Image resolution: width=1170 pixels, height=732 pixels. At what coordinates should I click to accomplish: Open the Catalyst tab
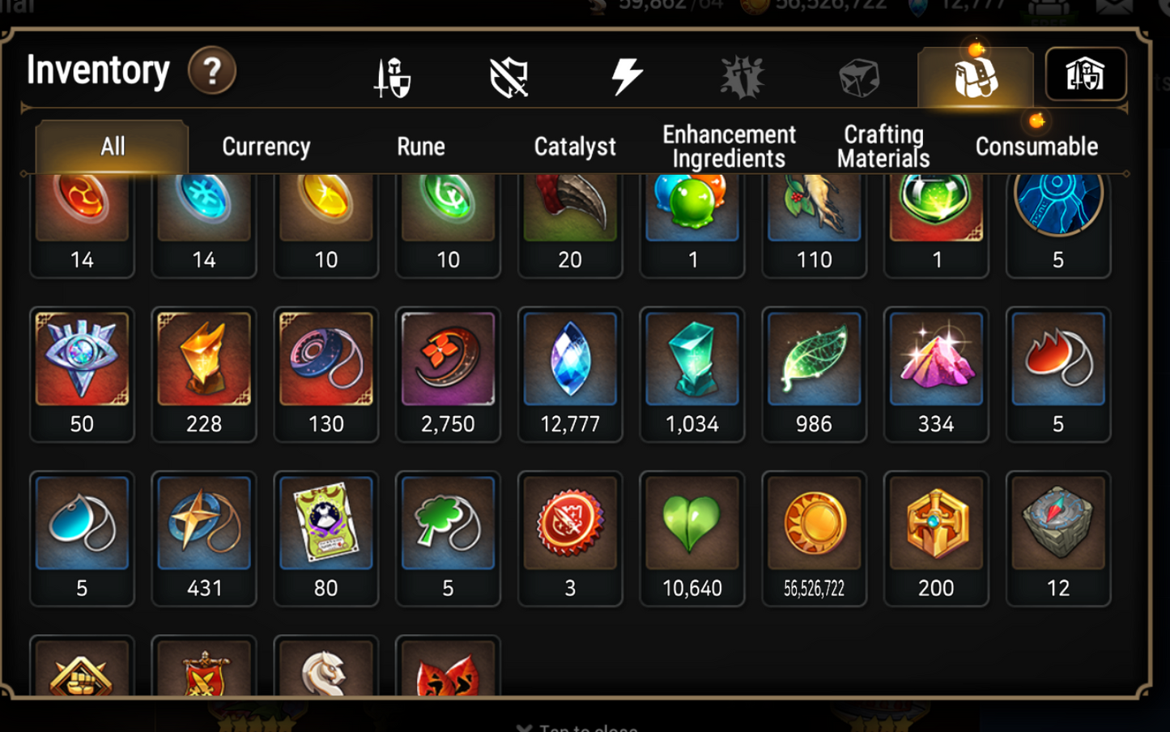[x=575, y=147]
